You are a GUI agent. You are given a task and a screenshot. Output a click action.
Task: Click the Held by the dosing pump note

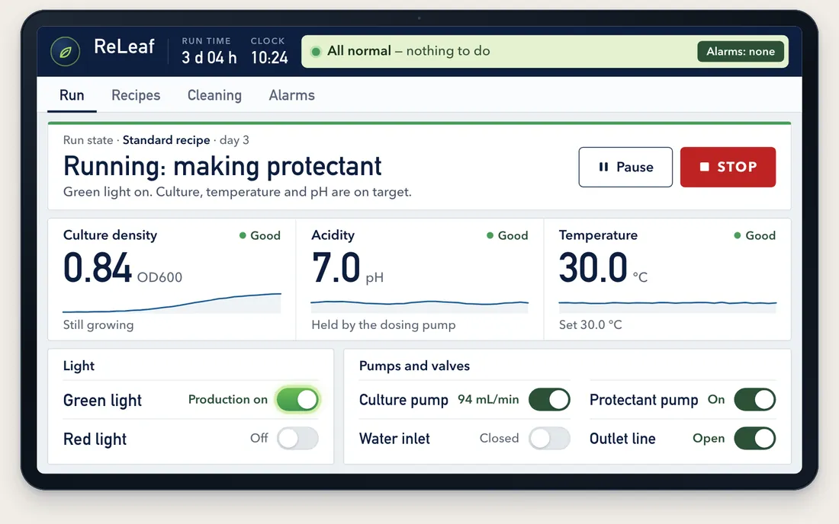point(384,324)
